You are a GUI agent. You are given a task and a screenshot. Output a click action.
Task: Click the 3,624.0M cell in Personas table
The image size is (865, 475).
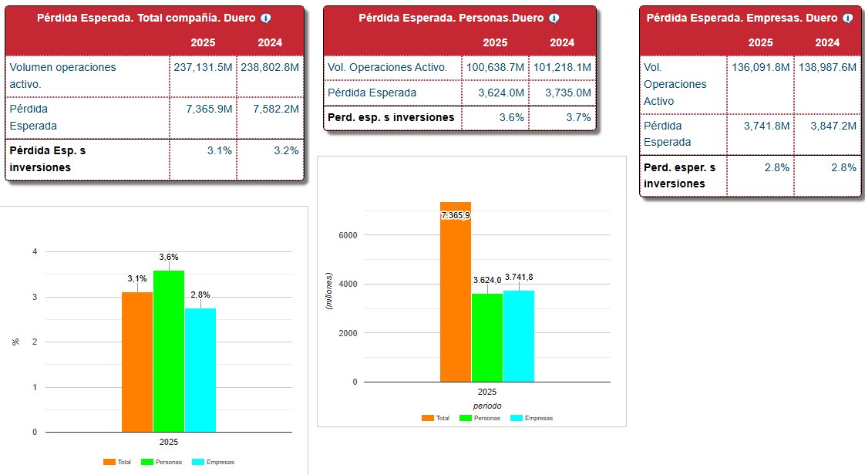click(495, 93)
